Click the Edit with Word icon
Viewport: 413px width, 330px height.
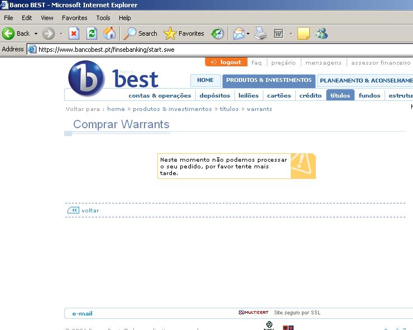click(x=278, y=33)
